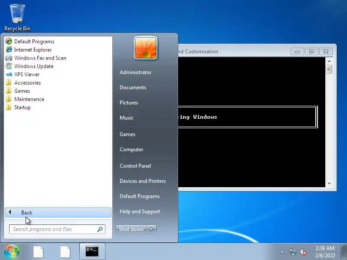Viewport: 347px width, 260px height.
Task: Click the Default Programs icon in programs list
Action: (9, 41)
